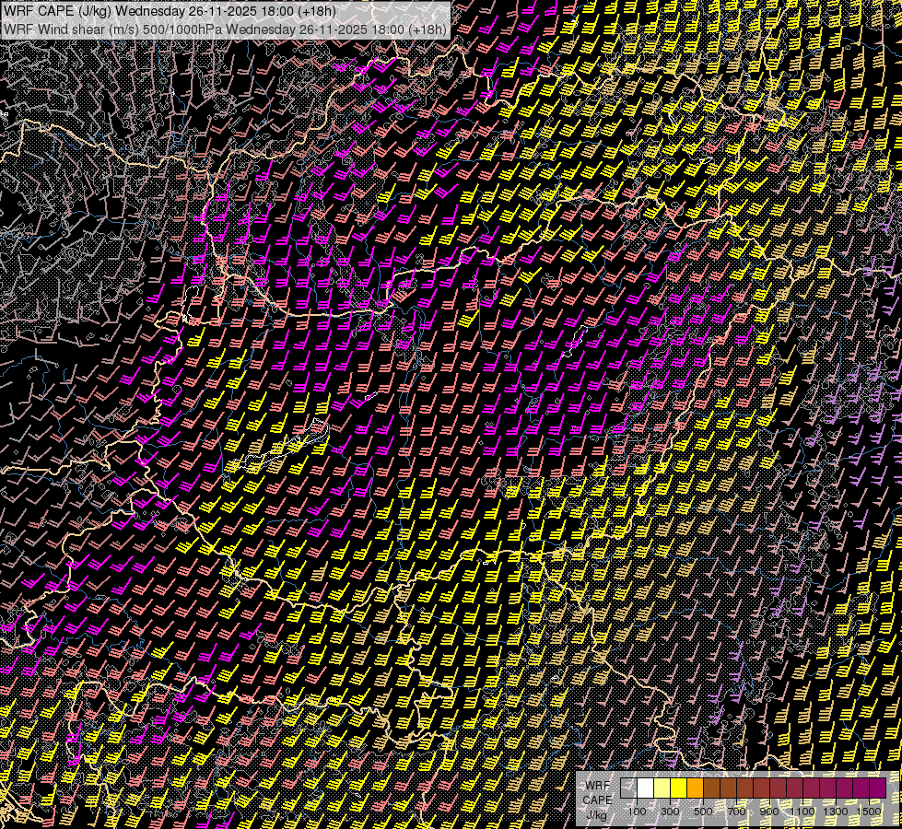Click the 300 legend scale label
Screen dimensions: 902x829
coord(670,811)
